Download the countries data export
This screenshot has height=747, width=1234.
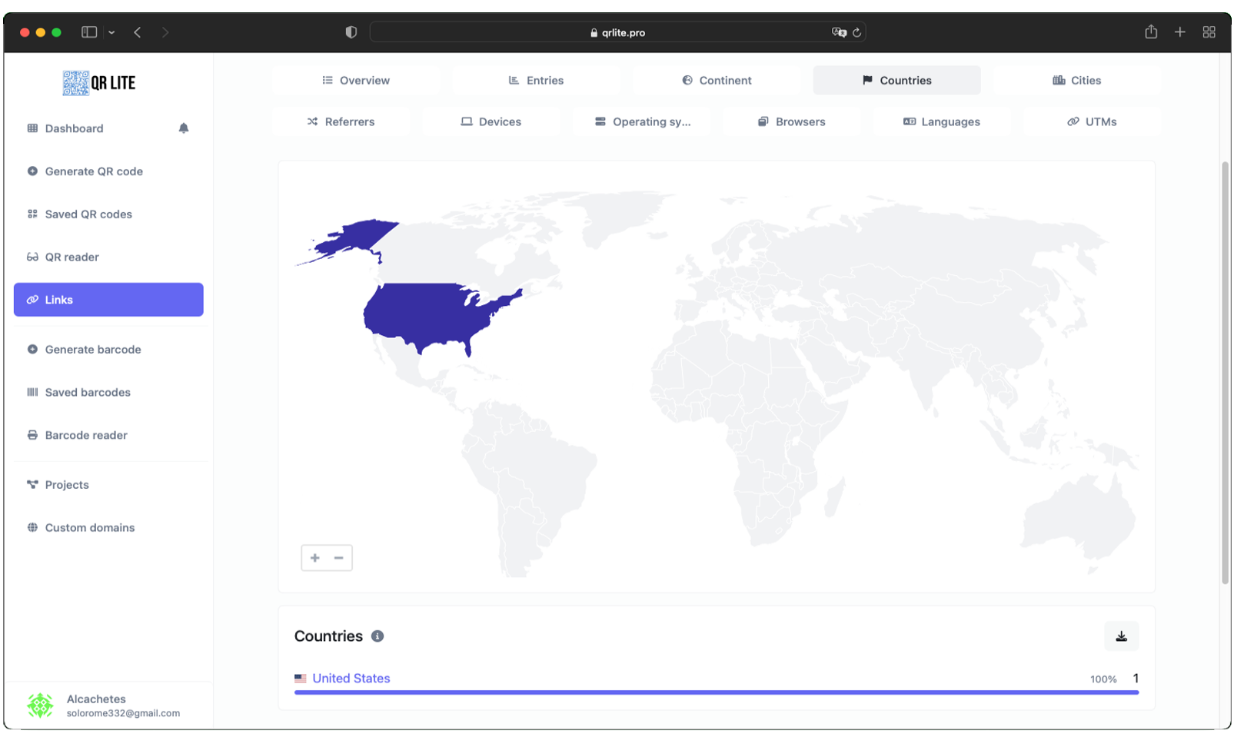point(1121,636)
